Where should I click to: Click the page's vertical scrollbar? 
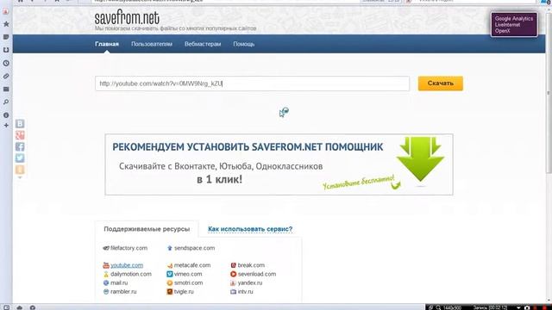(x=549, y=92)
